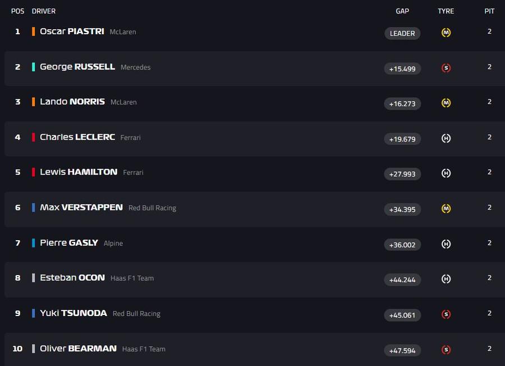
Task: Select the +15.499 gap badge
Action: 402,68
